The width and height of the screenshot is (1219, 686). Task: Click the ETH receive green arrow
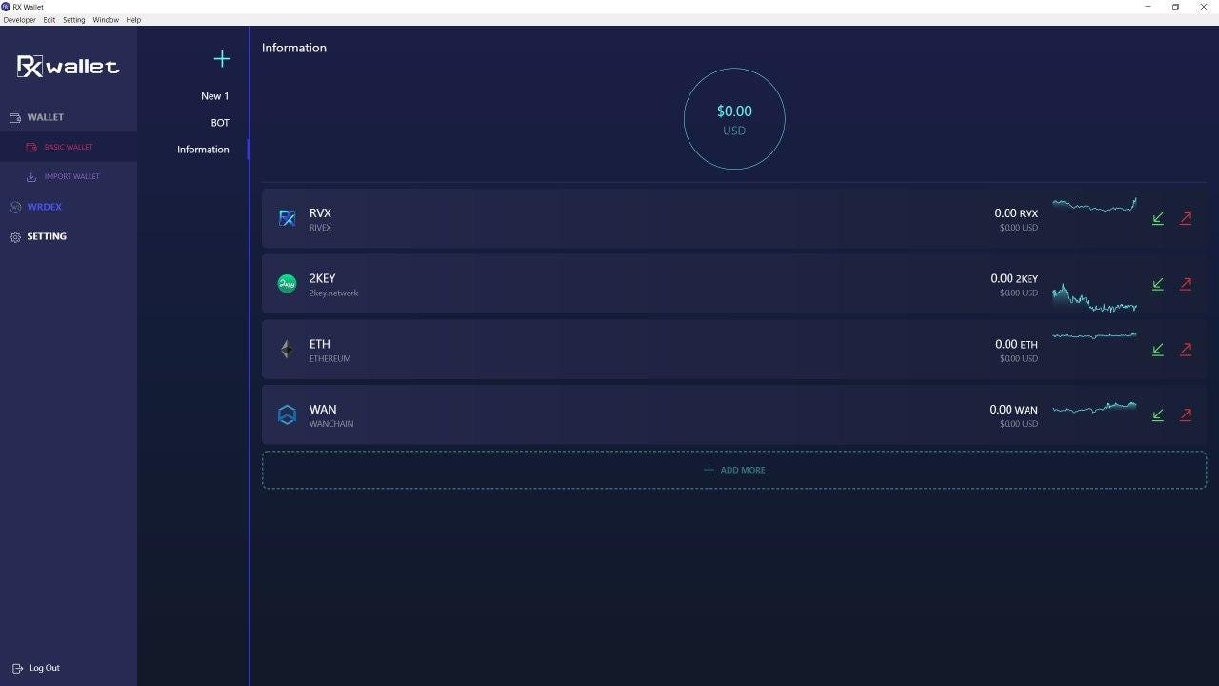[x=1158, y=350]
